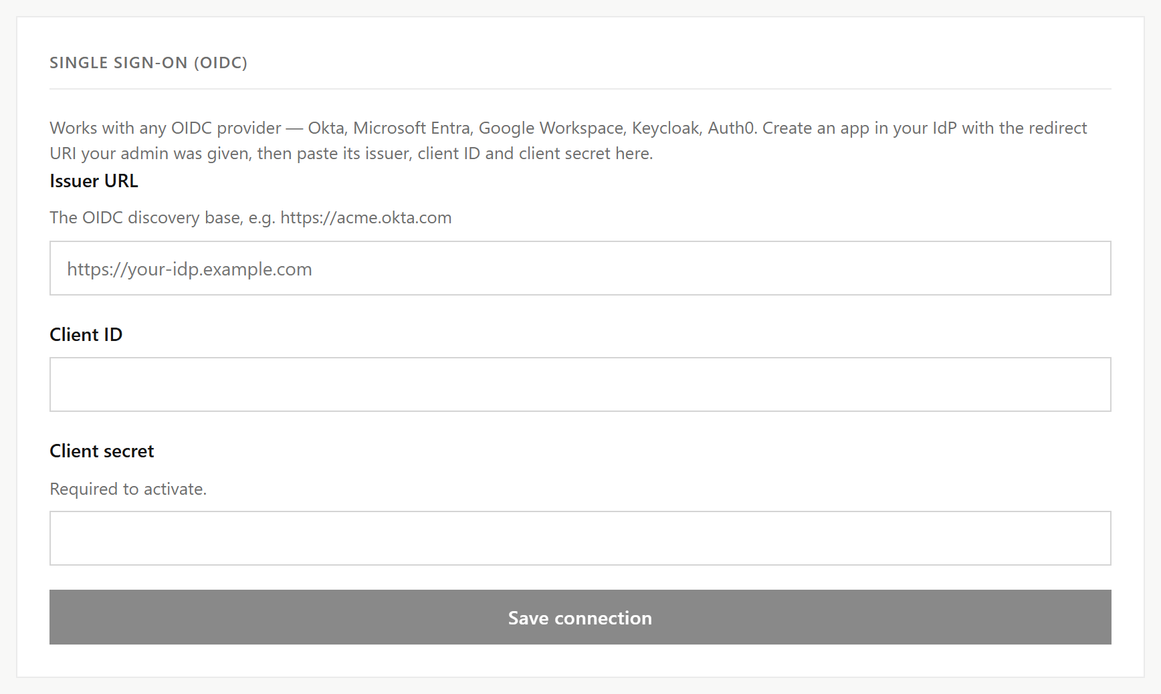Select the Client secret input box
This screenshot has width=1161, height=694.
[x=580, y=538]
